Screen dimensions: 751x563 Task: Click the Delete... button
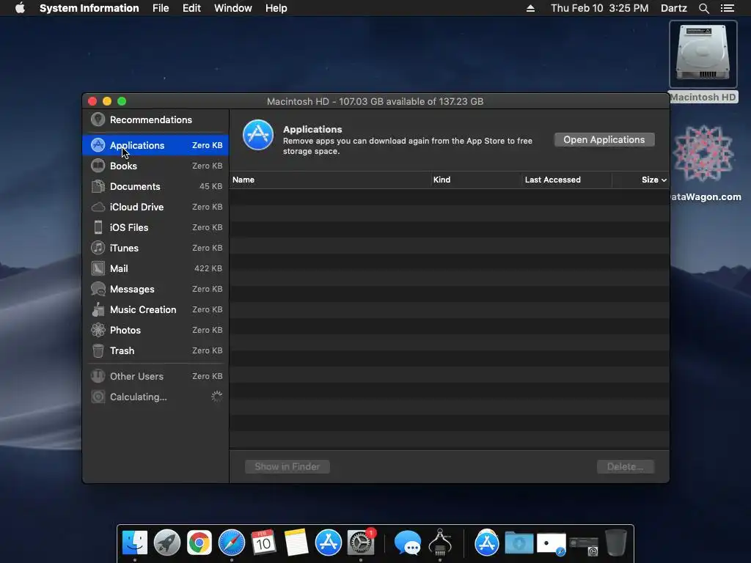point(625,466)
